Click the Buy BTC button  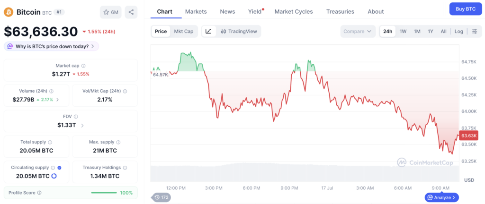(466, 9)
